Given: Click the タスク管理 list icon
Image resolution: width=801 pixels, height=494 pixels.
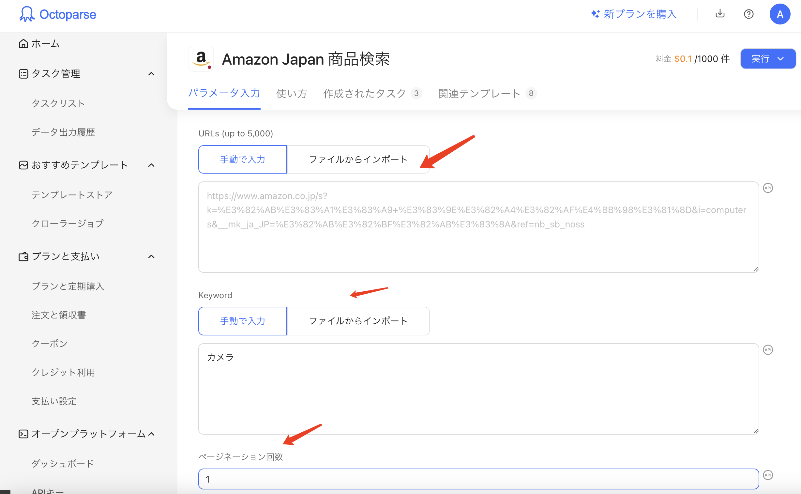Looking at the screenshot, I should click(23, 74).
